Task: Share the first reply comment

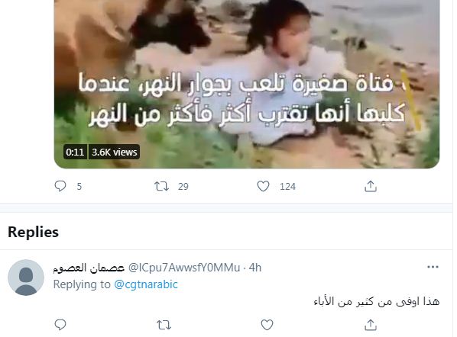Action: tap(371, 325)
